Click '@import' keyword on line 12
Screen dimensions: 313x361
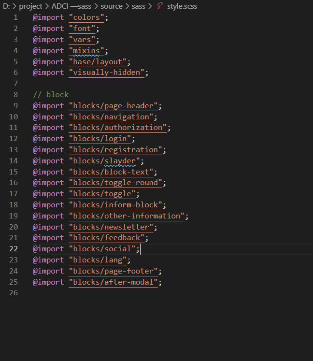pyautogui.click(x=48, y=139)
